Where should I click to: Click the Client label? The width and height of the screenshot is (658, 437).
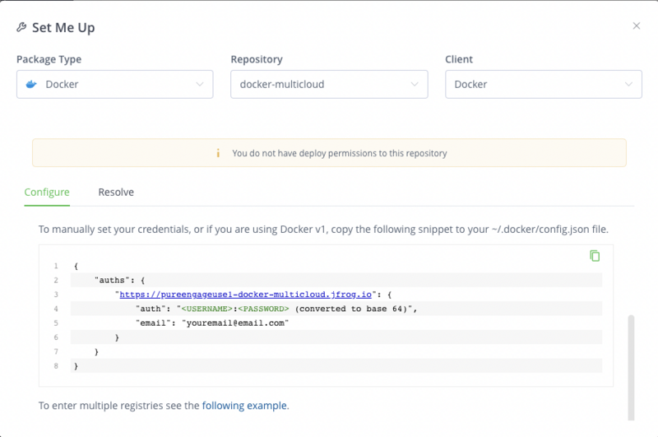tap(459, 59)
